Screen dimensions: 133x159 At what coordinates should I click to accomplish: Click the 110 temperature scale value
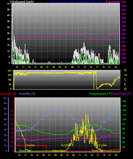click(x=124, y=115)
